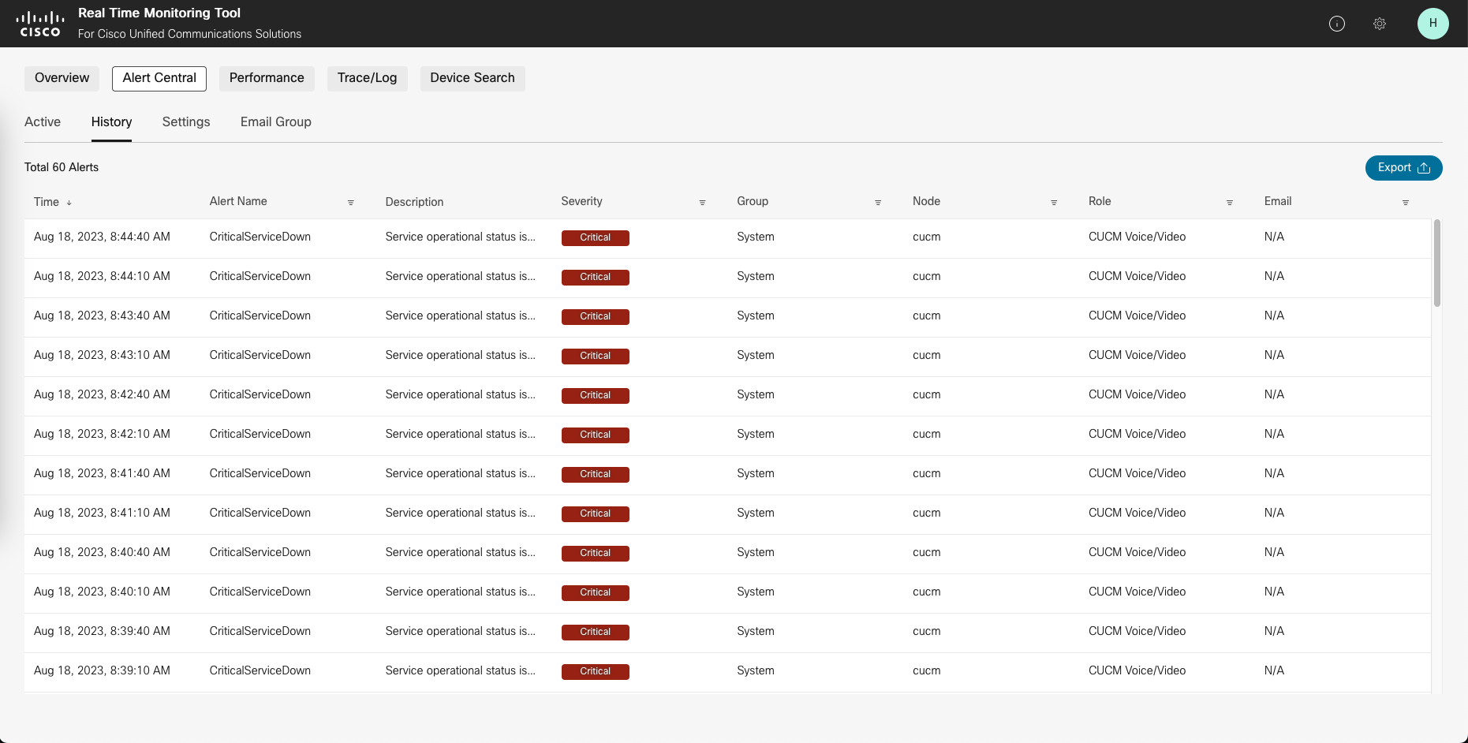Click the alerts table vertical scrollbar
The width and height of the screenshot is (1468, 743).
[x=1436, y=263]
